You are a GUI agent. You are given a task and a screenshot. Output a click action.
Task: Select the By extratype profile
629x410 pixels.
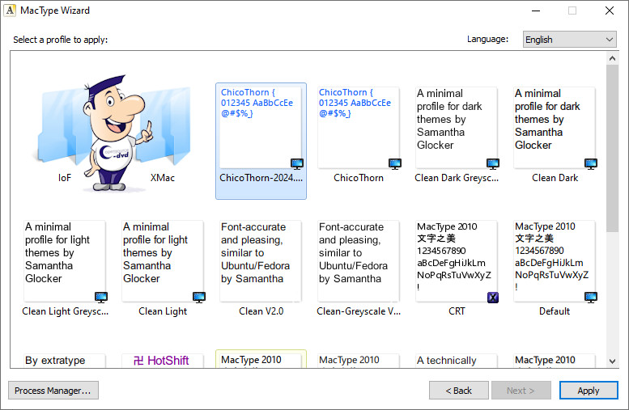click(x=65, y=361)
